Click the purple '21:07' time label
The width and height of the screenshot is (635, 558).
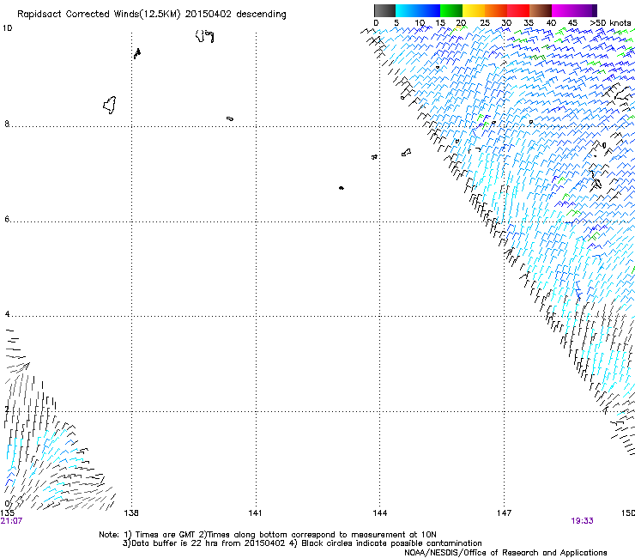tap(11, 521)
